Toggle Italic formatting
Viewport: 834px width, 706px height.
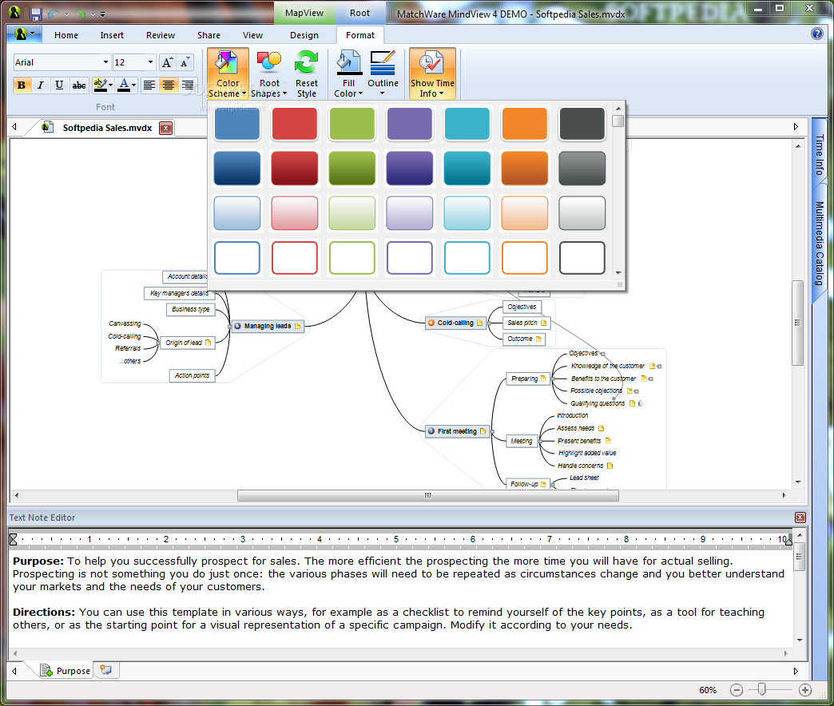tap(41, 85)
